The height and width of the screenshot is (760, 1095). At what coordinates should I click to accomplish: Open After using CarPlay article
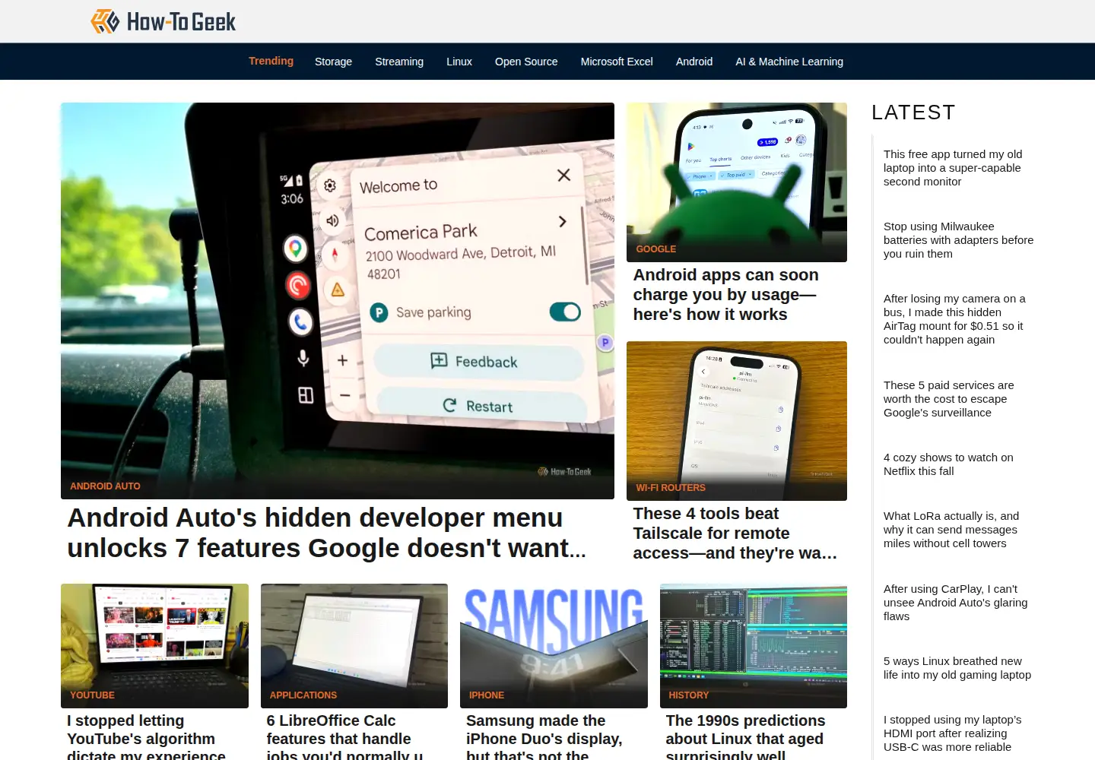pyautogui.click(x=955, y=603)
